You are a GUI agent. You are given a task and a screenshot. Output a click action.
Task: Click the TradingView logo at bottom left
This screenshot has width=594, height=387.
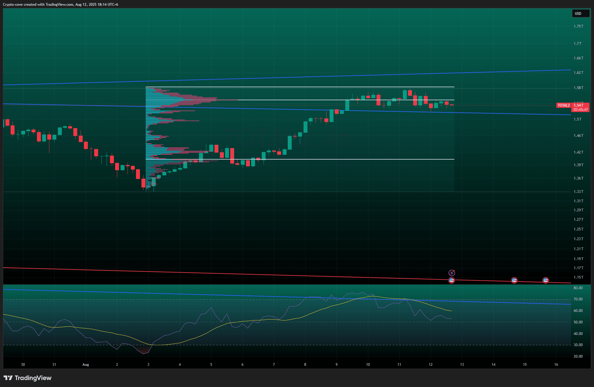click(x=28, y=378)
